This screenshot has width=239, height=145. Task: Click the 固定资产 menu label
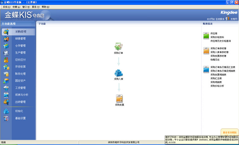(21, 81)
